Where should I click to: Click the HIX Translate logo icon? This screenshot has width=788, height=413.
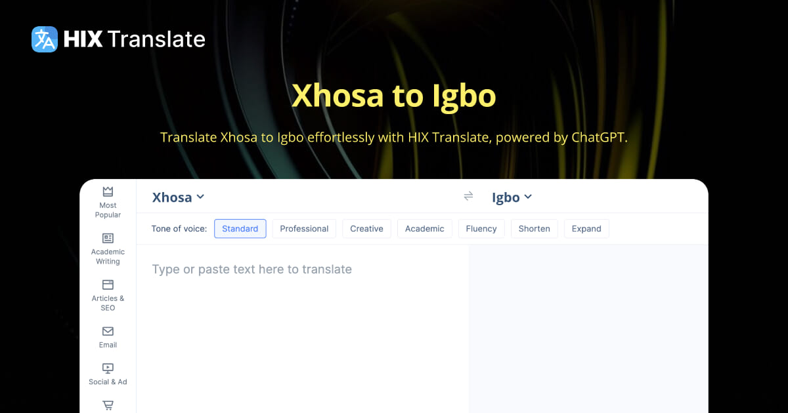point(44,39)
